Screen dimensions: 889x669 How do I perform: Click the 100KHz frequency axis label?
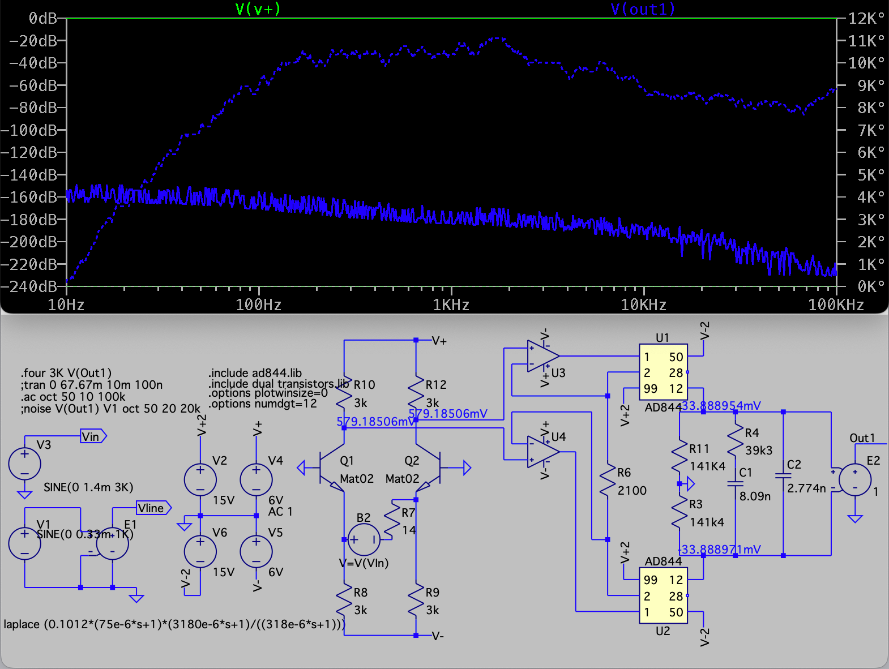(836, 305)
